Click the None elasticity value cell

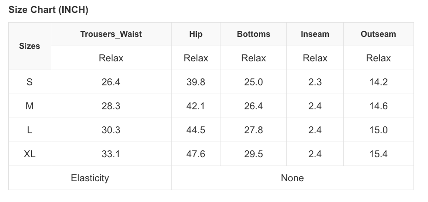pos(292,178)
